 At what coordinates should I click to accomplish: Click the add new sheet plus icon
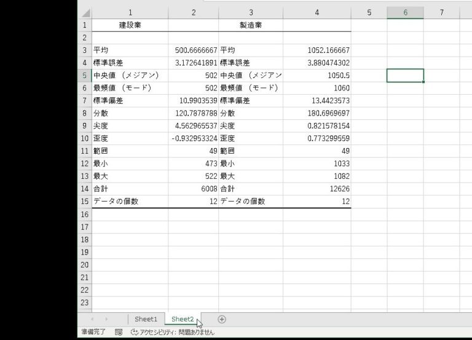pyautogui.click(x=222, y=319)
